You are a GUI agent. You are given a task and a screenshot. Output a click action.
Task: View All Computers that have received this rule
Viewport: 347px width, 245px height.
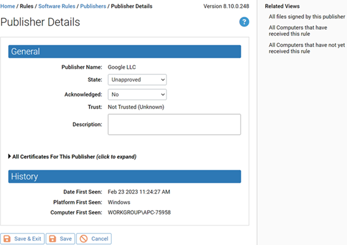(298, 31)
